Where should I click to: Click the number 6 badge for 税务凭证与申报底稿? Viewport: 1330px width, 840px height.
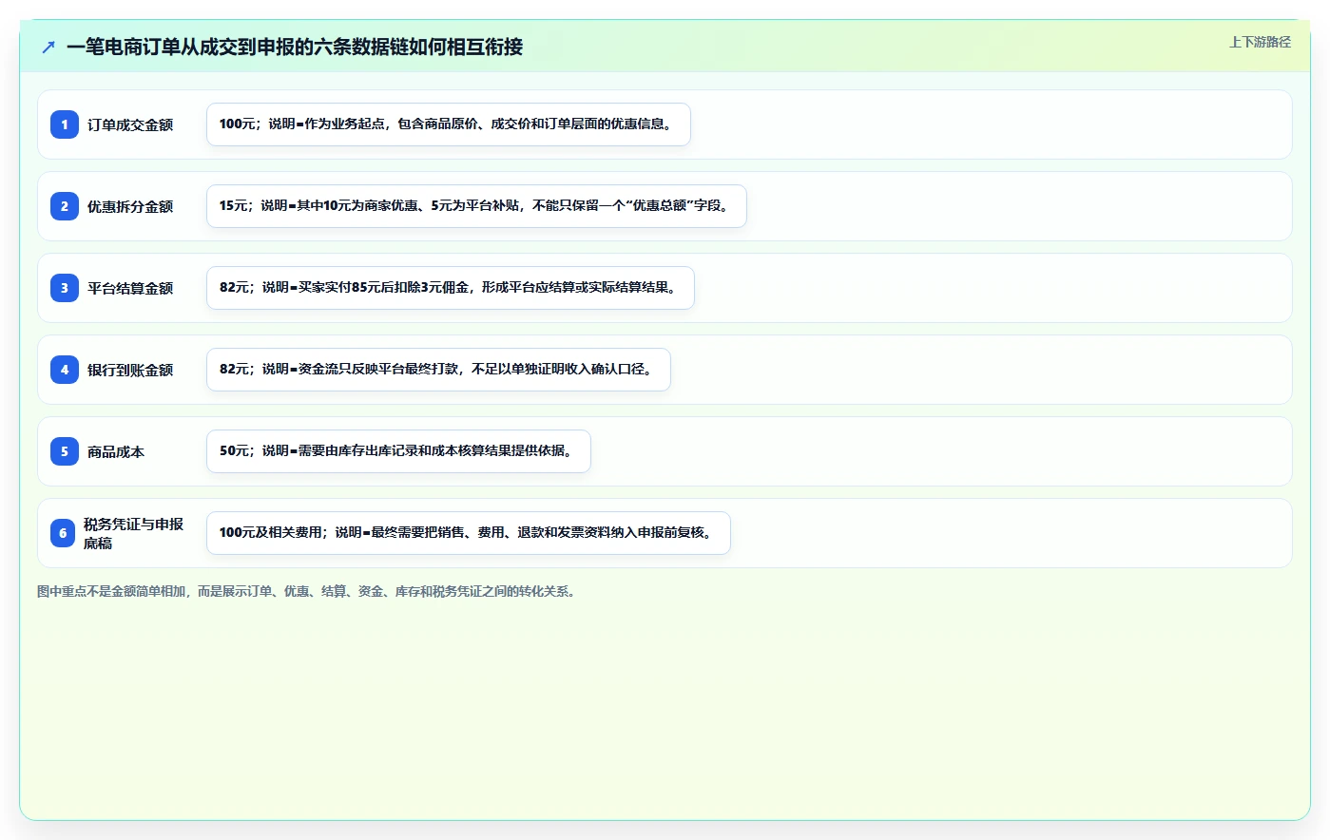click(63, 533)
